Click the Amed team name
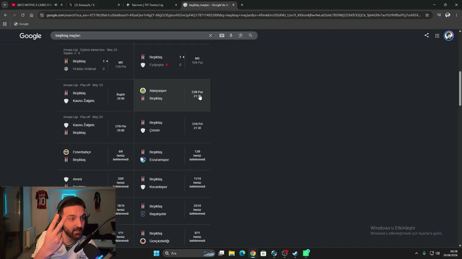The width and height of the screenshot is (462, 259). (77, 179)
